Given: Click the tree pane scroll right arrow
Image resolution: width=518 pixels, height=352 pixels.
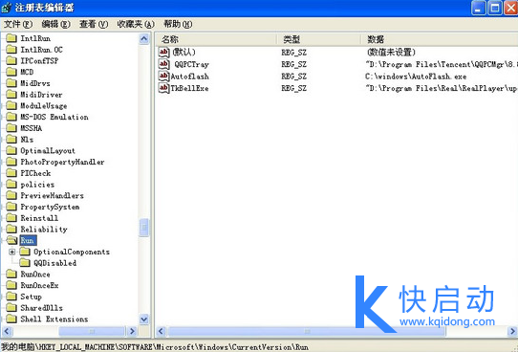Looking at the screenshot, I should coord(132,331).
